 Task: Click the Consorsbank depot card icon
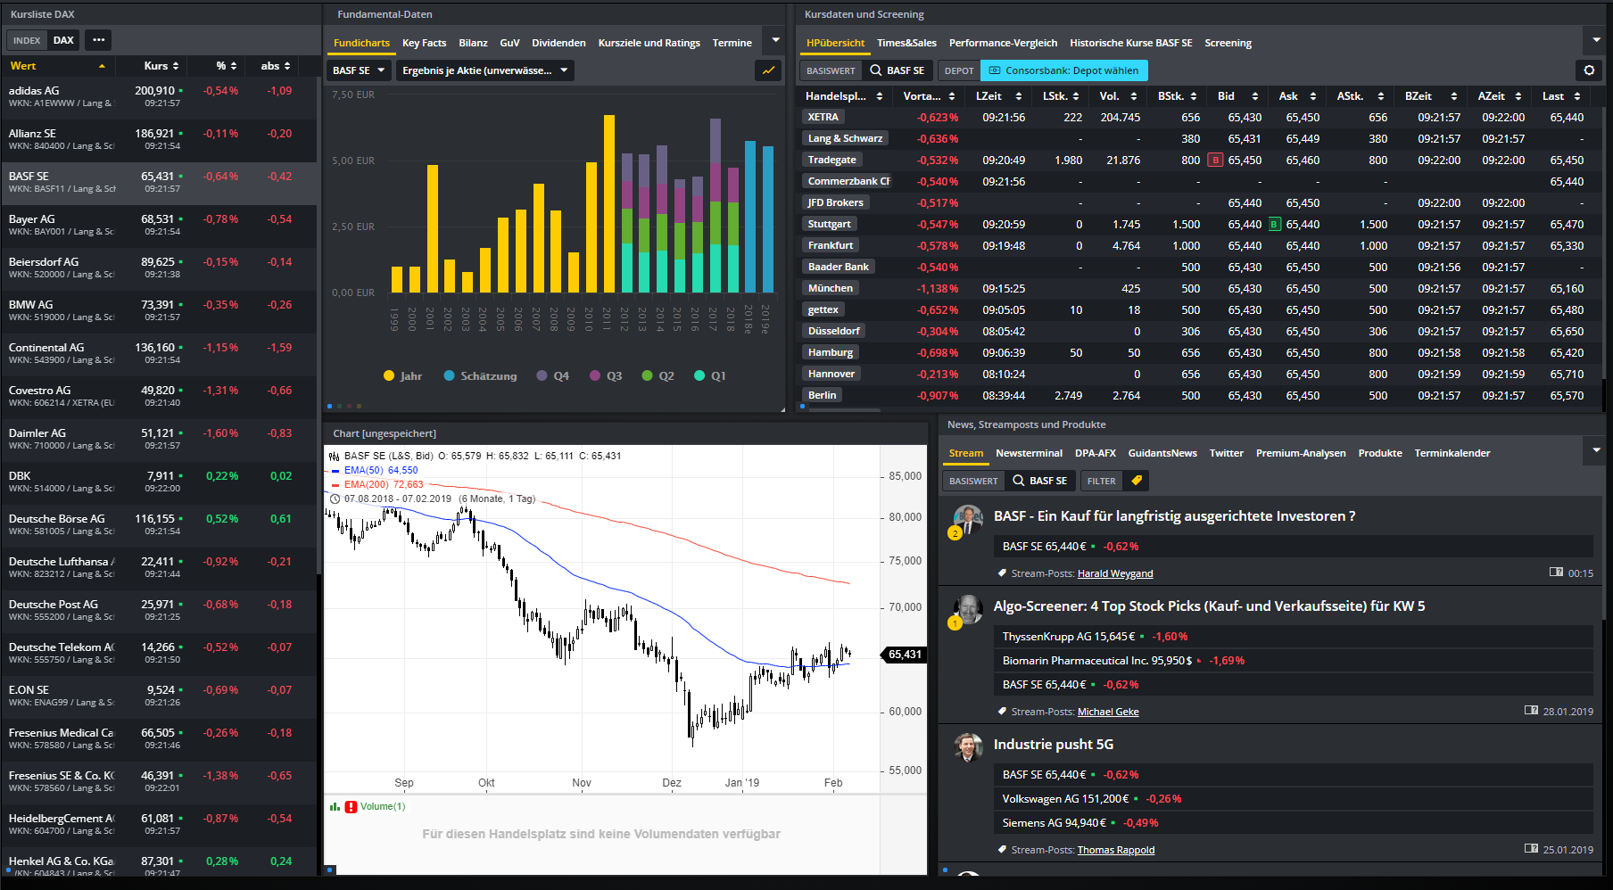click(x=993, y=70)
